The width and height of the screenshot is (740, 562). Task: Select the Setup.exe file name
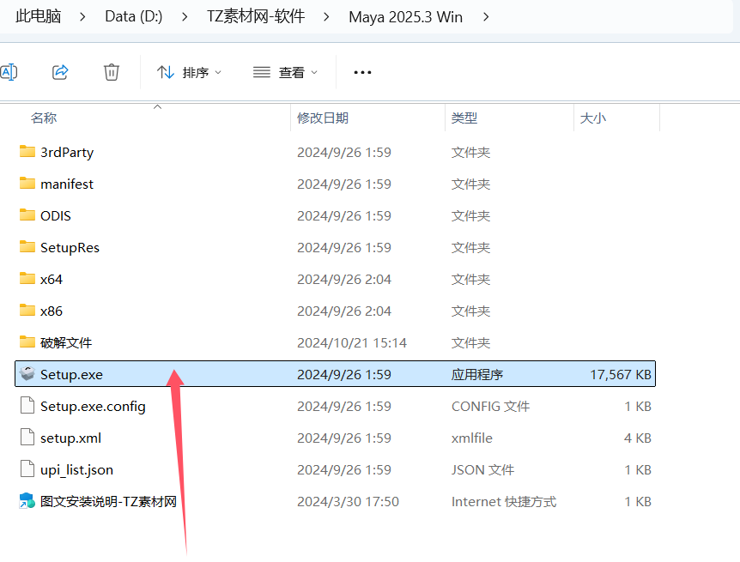(72, 374)
